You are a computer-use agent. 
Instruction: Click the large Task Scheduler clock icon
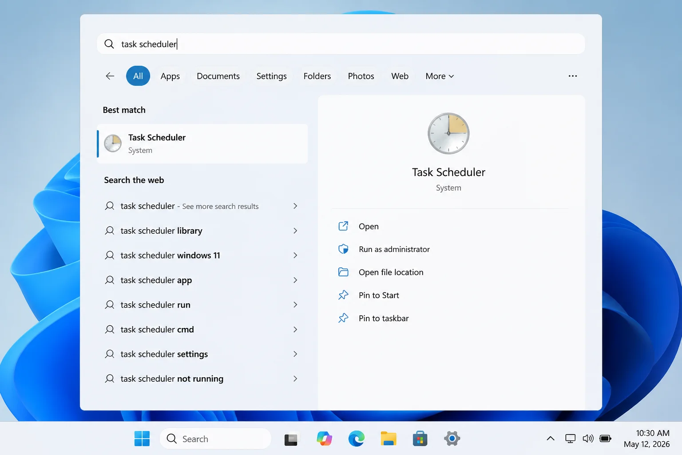pyautogui.click(x=448, y=133)
